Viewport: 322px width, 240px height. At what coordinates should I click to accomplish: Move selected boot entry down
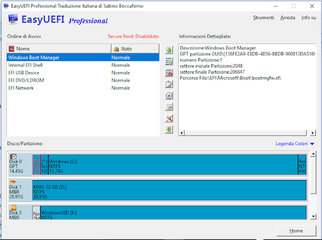coord(169,130)
